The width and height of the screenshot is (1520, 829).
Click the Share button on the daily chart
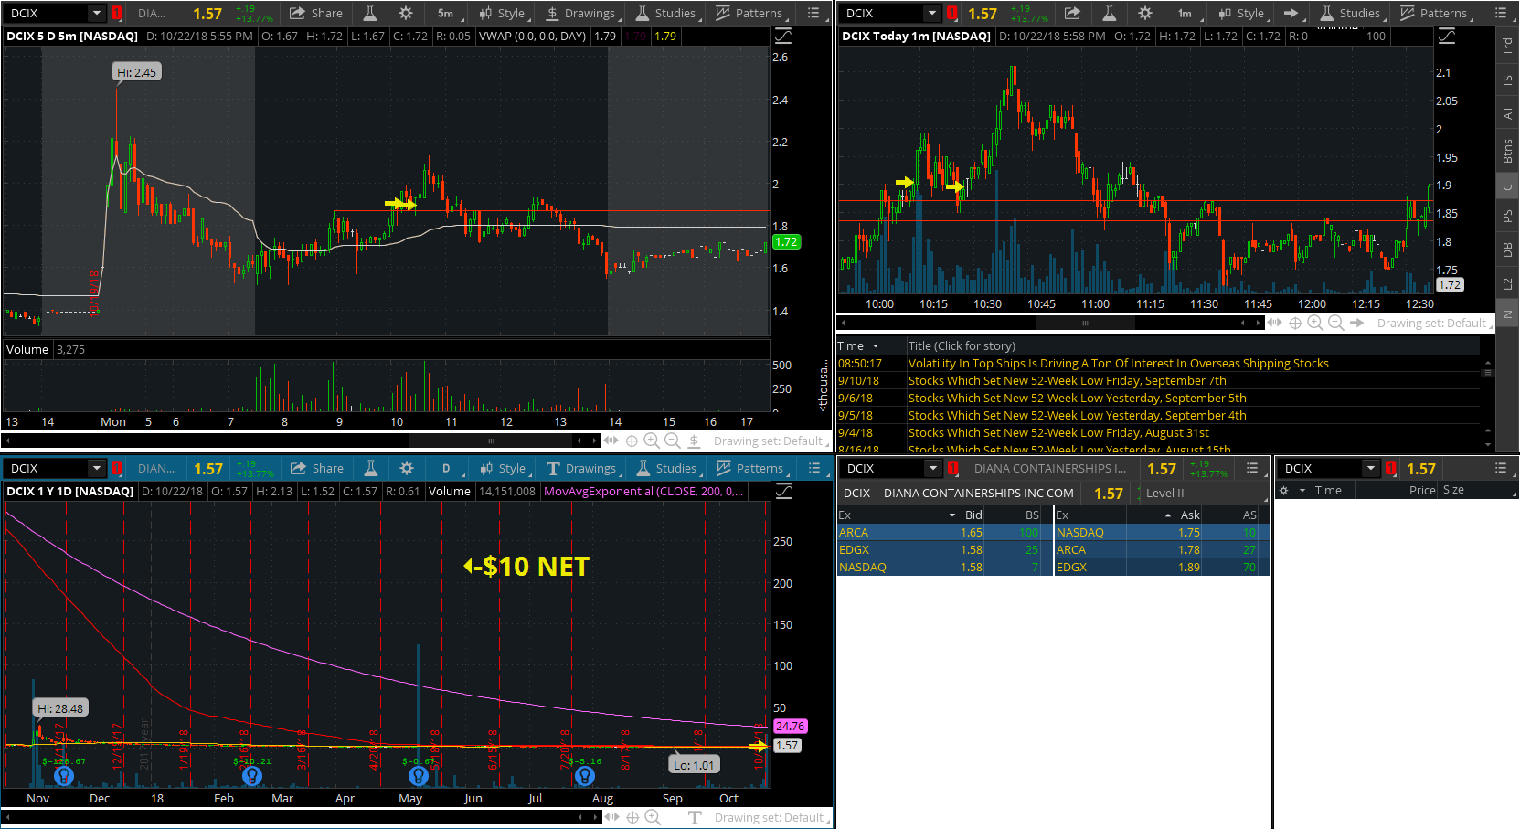click(317, 468)
